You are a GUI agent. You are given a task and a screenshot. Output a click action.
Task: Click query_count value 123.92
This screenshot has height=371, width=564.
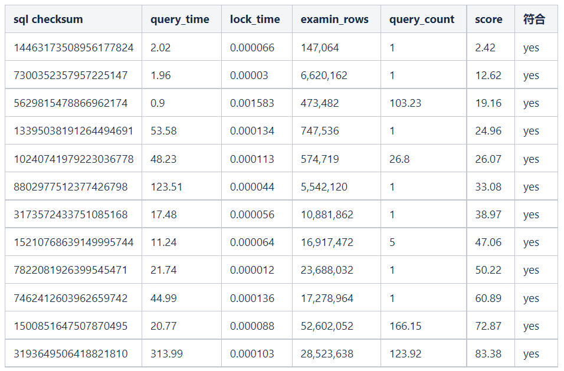tap(405, 354)
